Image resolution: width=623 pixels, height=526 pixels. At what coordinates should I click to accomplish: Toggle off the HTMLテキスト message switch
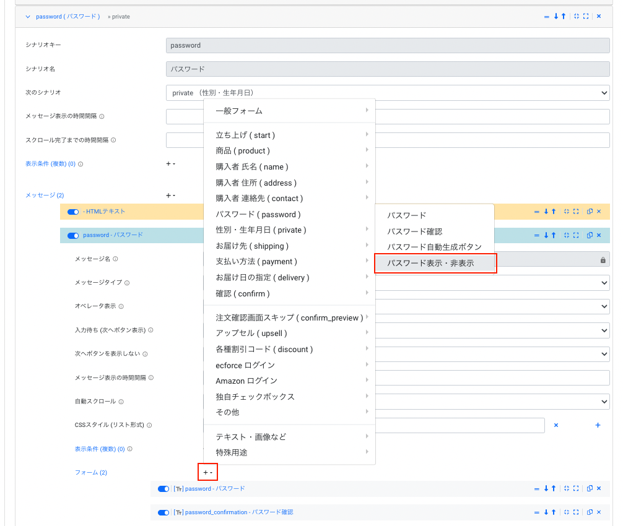point(73,212)
